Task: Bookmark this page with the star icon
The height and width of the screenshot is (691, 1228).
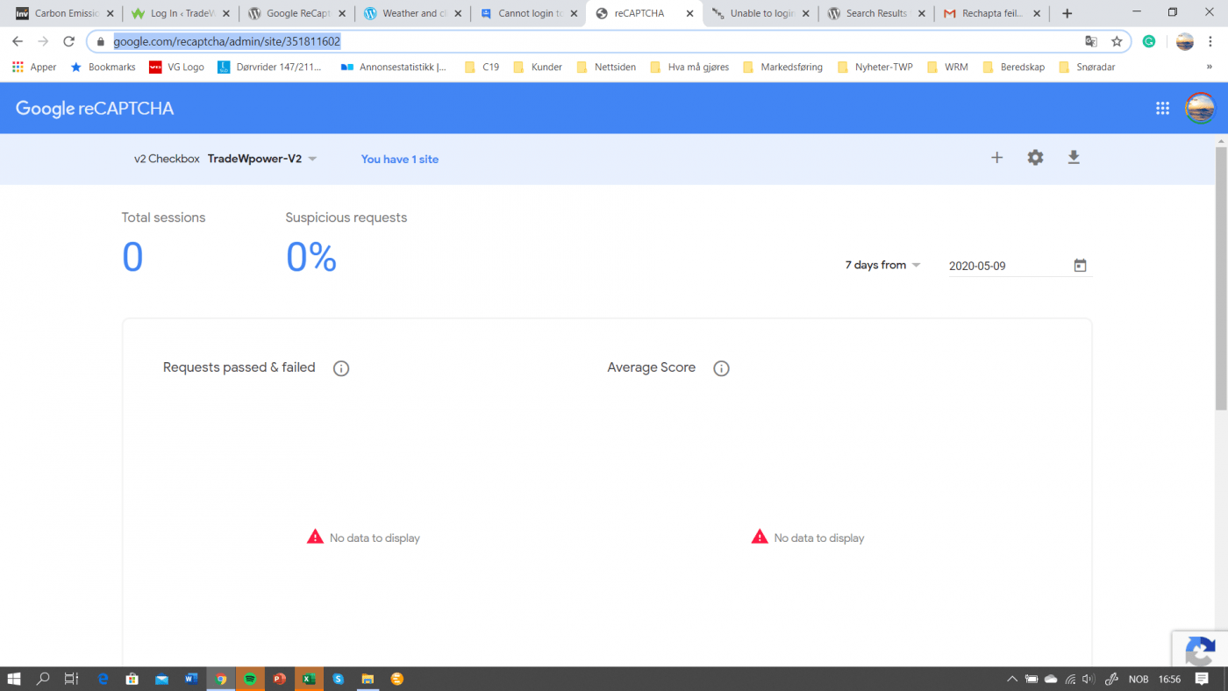Action: tap(1117, 41)
